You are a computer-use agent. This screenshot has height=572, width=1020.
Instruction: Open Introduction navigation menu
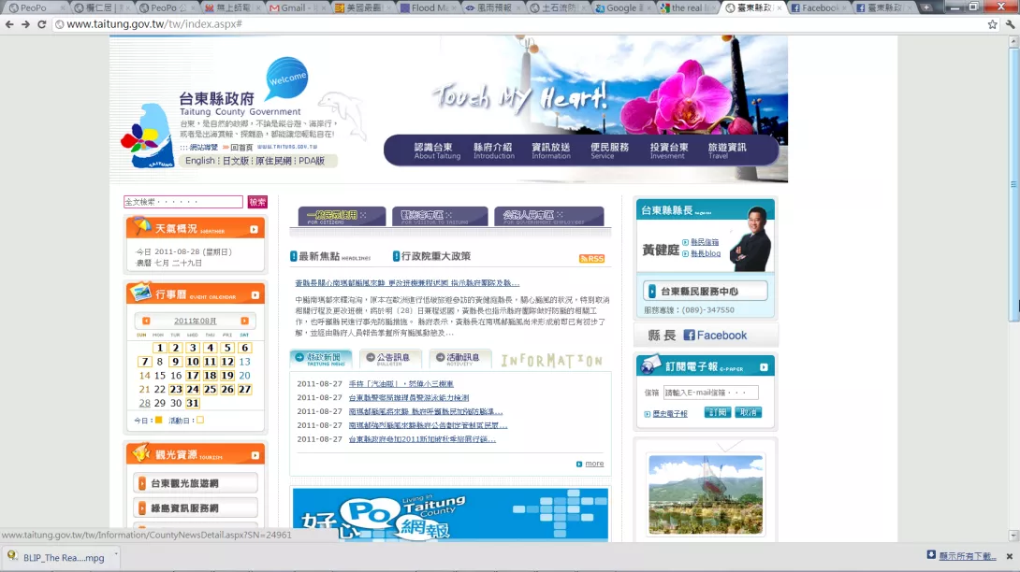coord(493,150)
